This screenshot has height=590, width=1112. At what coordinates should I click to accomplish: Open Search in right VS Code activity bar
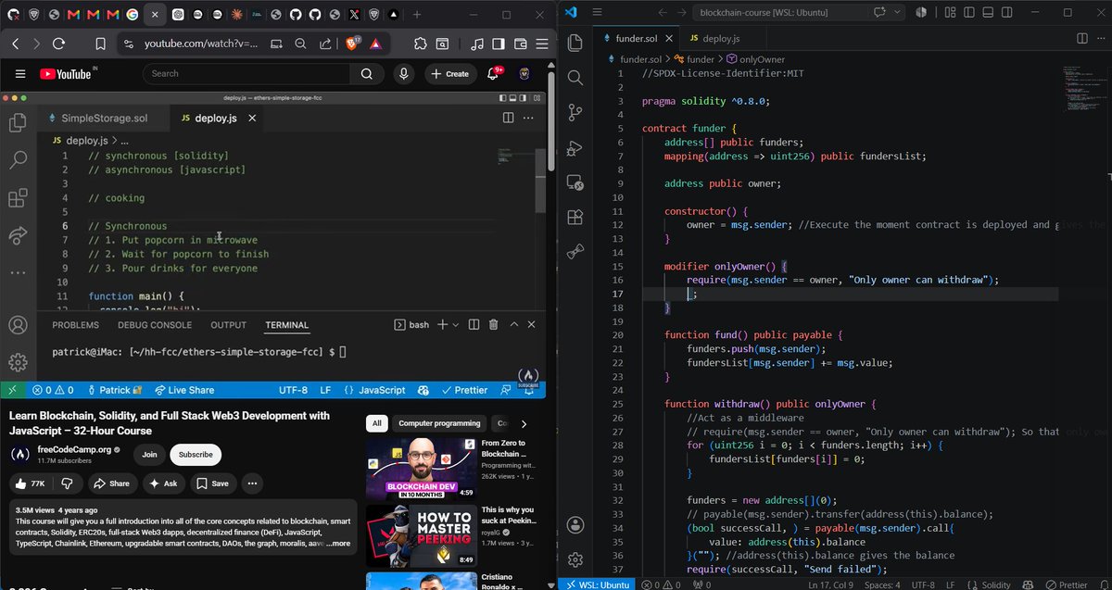575,78
